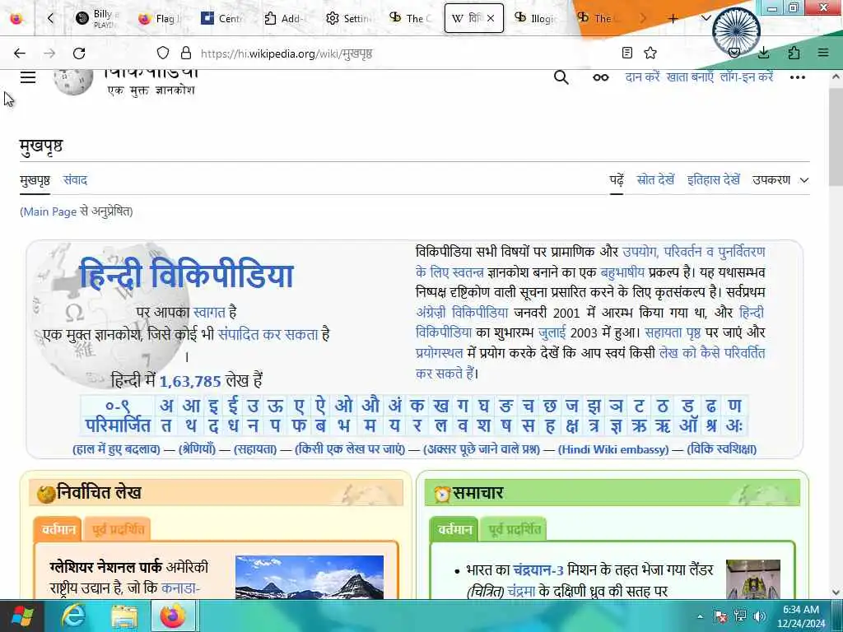
Task: Click the Main Page redirect link
Action: [50, 211]
